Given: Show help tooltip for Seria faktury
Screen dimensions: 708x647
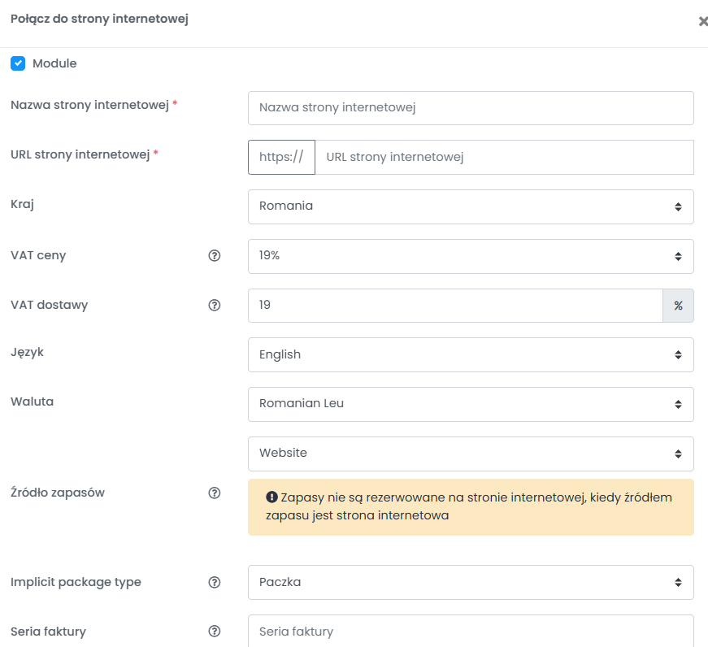Looking at the screenshot, I should (215, 632).
